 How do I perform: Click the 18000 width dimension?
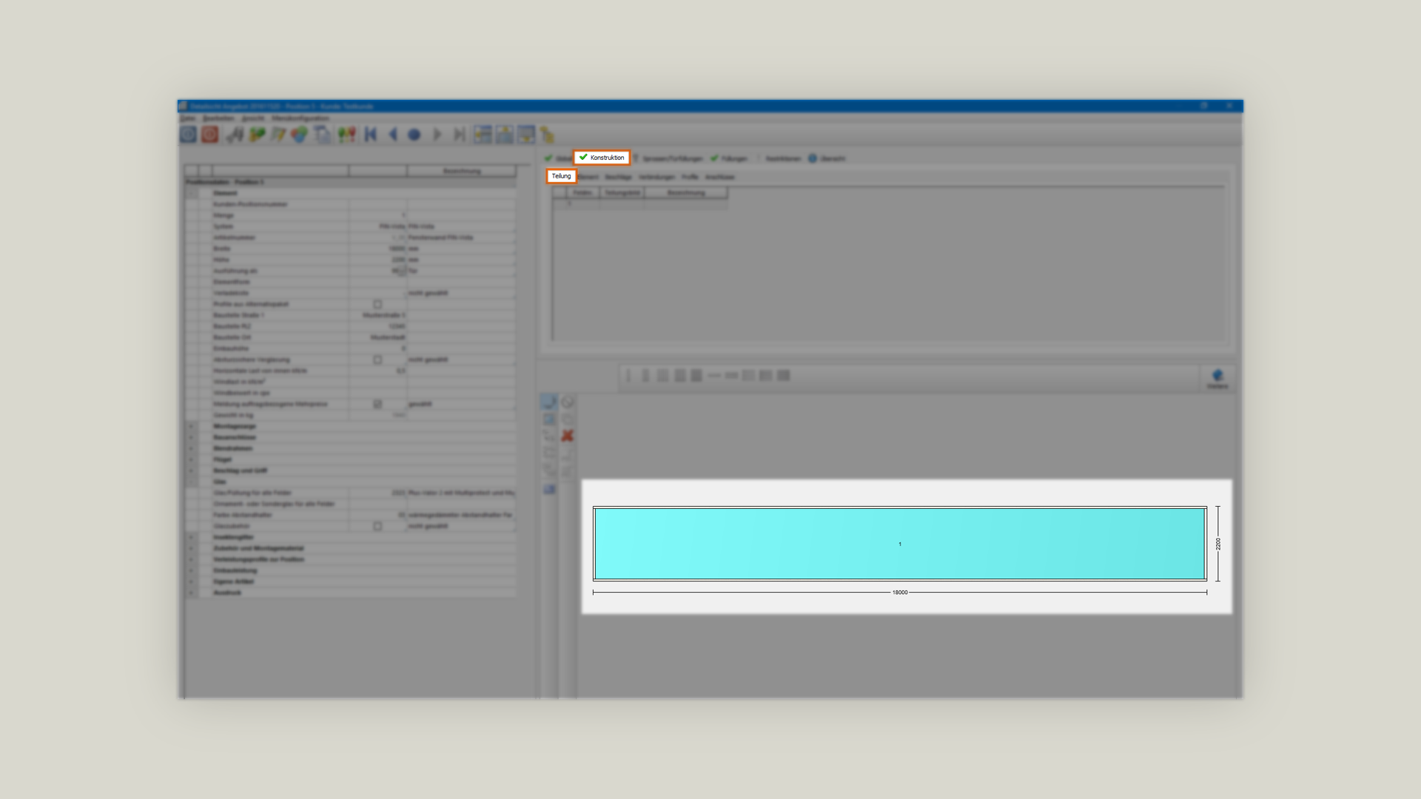900,593
